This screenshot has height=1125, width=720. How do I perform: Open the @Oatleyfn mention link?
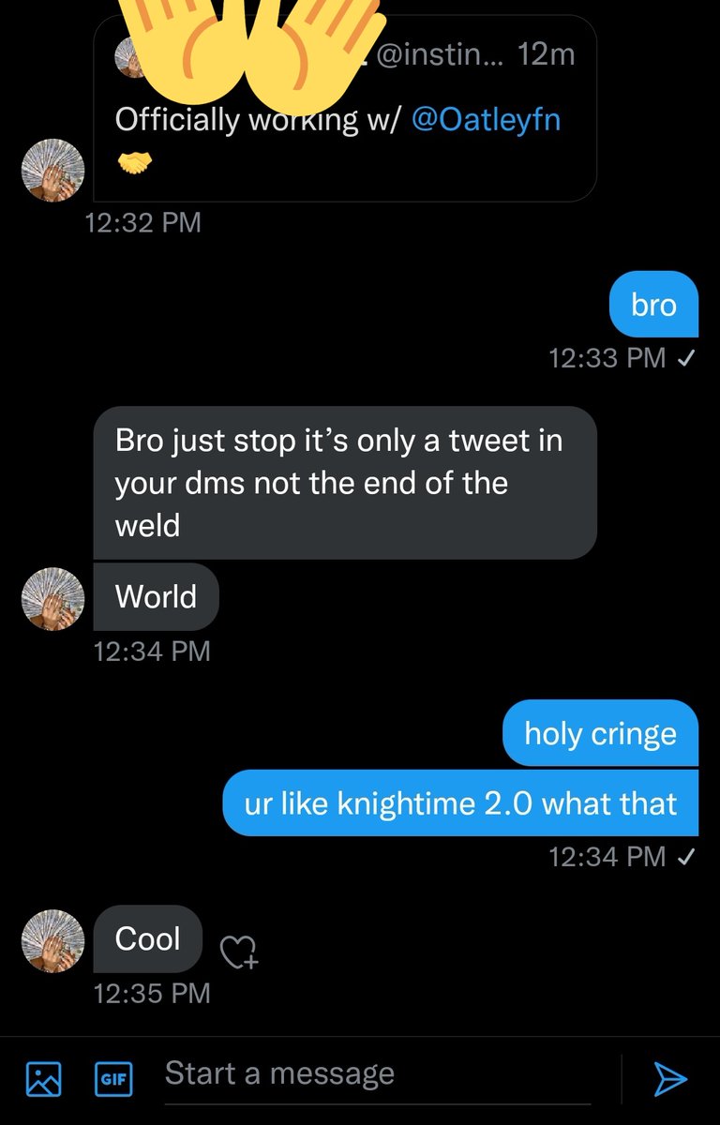[x=486, y=120]
